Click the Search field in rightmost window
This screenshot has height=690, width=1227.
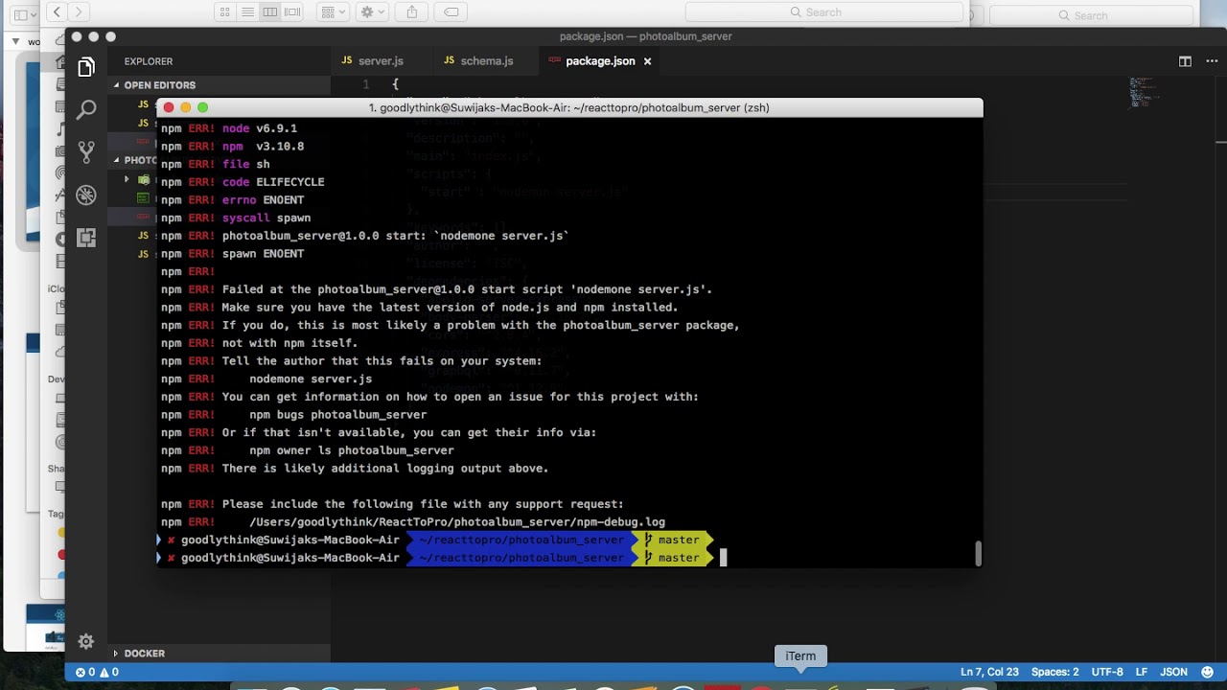click(1091, 15)
